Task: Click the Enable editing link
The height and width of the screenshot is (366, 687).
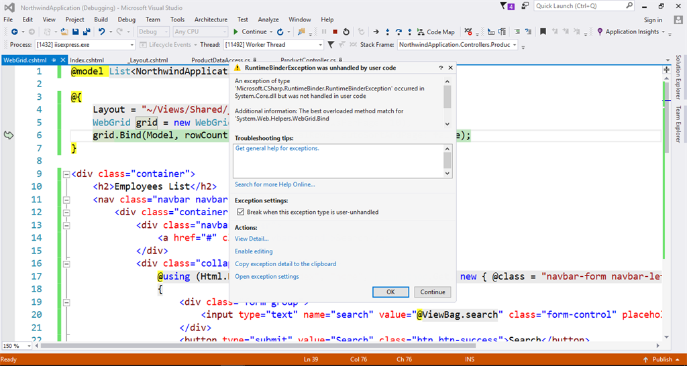Action: [x=254, y=251]
